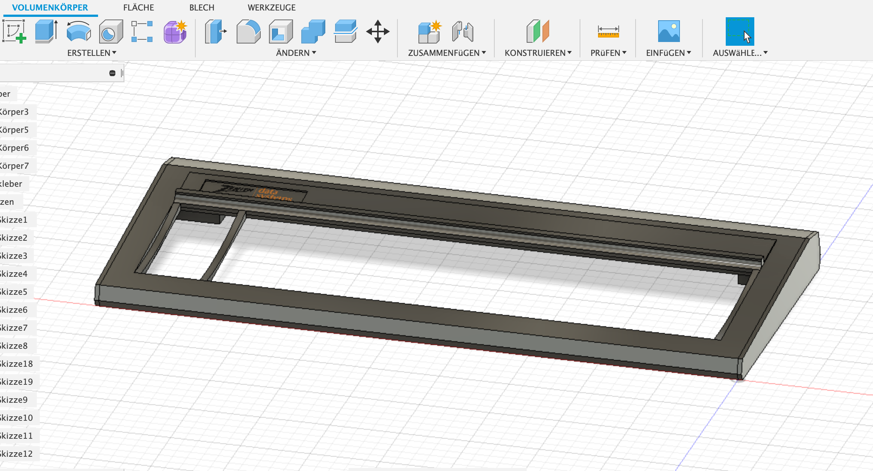
Task: Collapse the browser panel with minus button
Action: [112, 73]
